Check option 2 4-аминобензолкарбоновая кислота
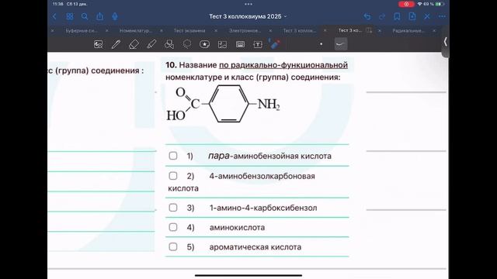The height and width of the screenshot is (279, 497). [173, 176]
